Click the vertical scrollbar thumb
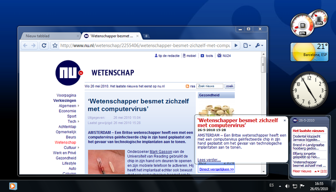The height and width of the screenshot is (192, 336). (263, 65)
